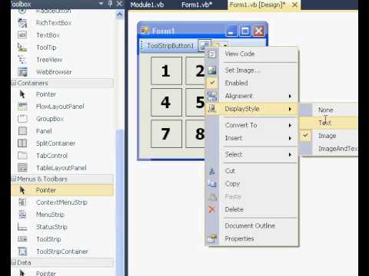The height and width of the screenshot is (276, 369).
Task: Select the StatusStrip icon
Action: click(22, 227)
